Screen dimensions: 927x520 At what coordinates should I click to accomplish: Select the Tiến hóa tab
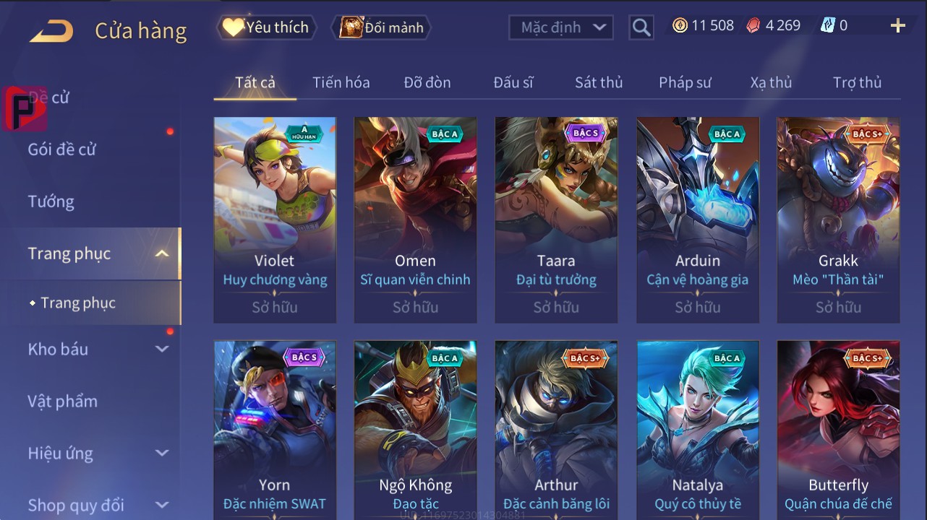[x=341, y=82]
